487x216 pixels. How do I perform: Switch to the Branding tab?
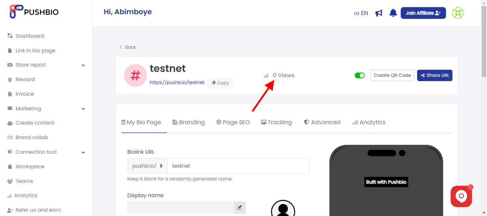[189, 122]
